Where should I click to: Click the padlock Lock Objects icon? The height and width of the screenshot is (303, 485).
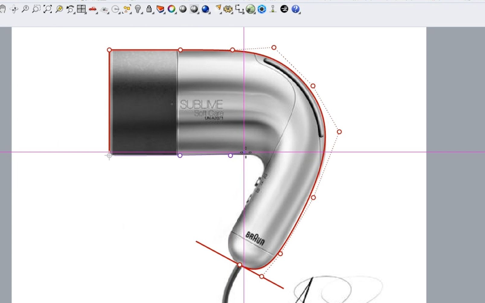point(149,9)
